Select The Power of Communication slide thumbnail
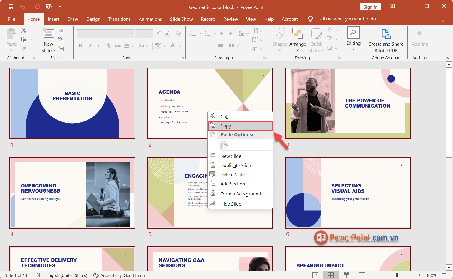Screen dimensions: 453x279 pos(348,103)
